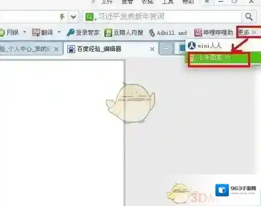Switch to the 百度经验_编辑器 tab
The height and width of the screenshot is (206, 261).
click(111, 49)
